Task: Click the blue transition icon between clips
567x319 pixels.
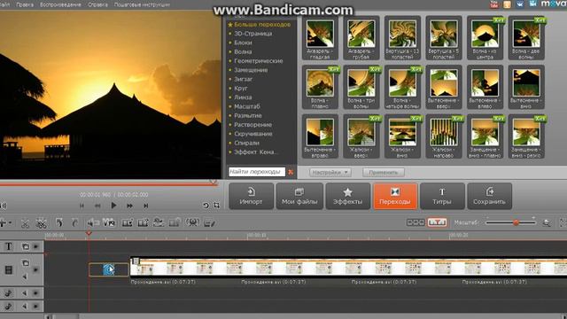Action: (108, 269)
